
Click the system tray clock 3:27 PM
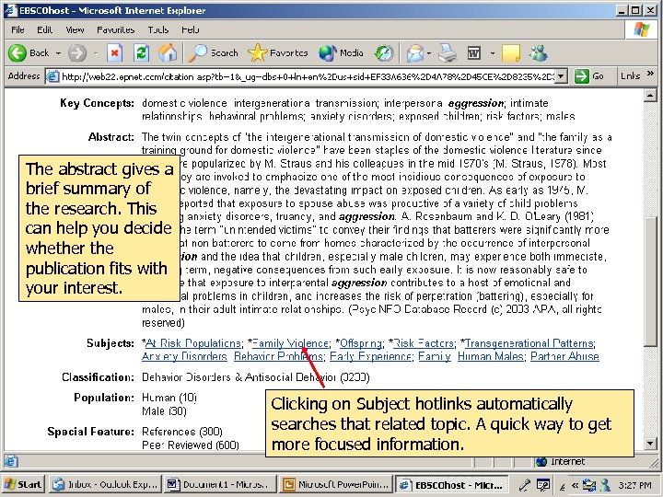pyautogui.click(x=634, y=485)
